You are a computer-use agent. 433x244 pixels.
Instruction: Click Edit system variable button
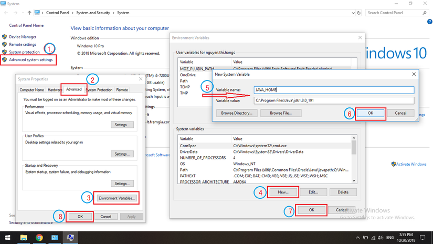(x=313, y=192)
